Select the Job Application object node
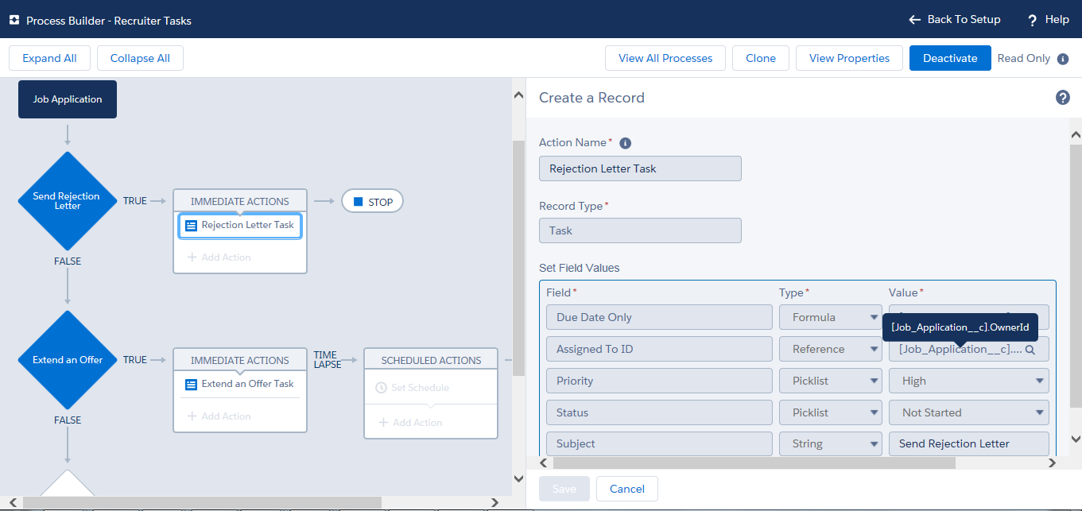Image resolution: width=1082 pixels, height=511 pixels. (68, 99)
